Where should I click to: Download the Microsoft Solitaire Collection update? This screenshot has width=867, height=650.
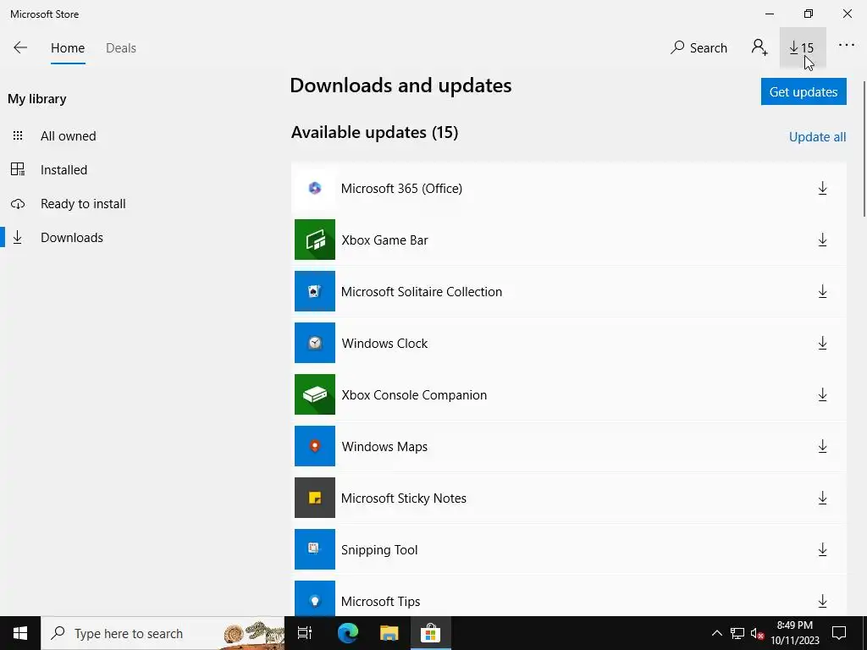(822, 292)
